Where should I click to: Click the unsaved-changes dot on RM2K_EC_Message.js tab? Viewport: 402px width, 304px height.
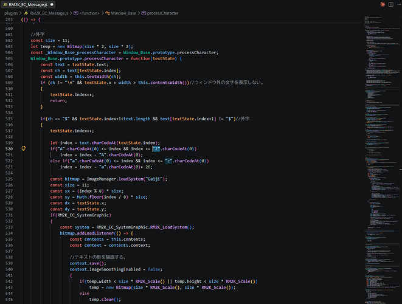click(52, 4)
